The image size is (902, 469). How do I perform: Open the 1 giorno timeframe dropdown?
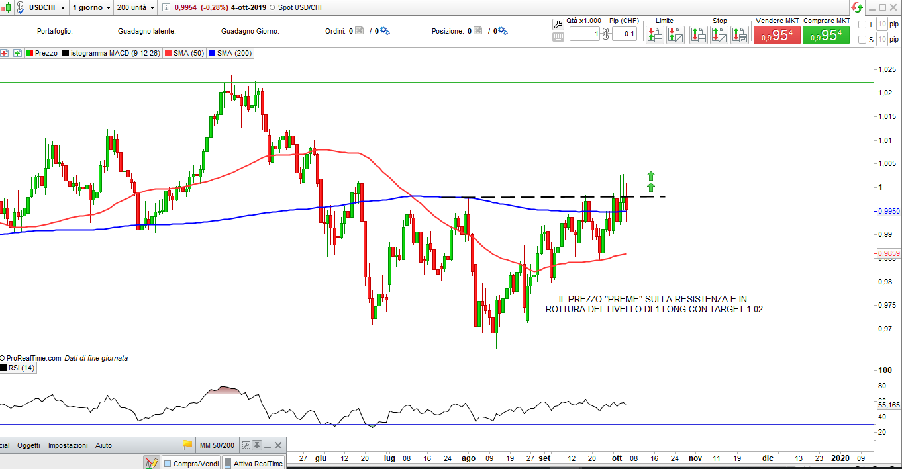(x=91, y=8)
